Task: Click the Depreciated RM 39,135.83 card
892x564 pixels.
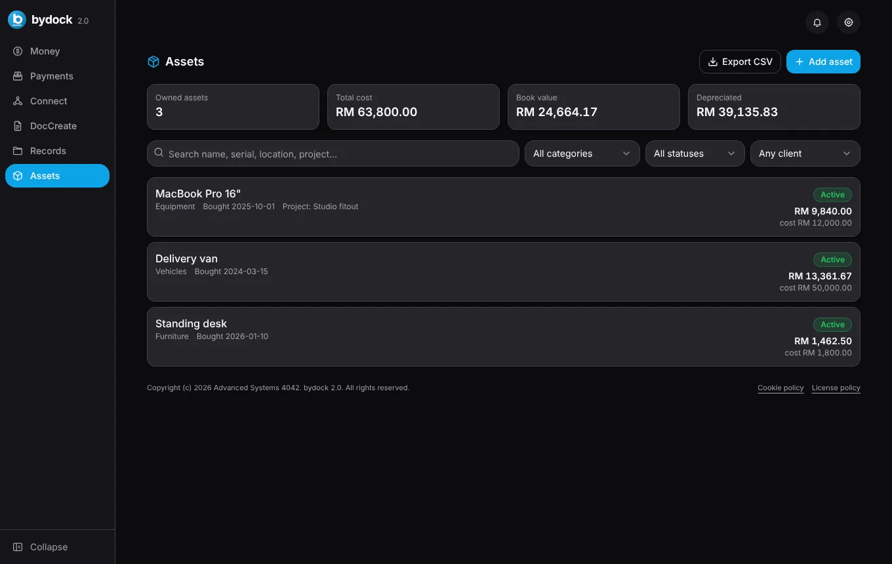Action: [774, 106]
